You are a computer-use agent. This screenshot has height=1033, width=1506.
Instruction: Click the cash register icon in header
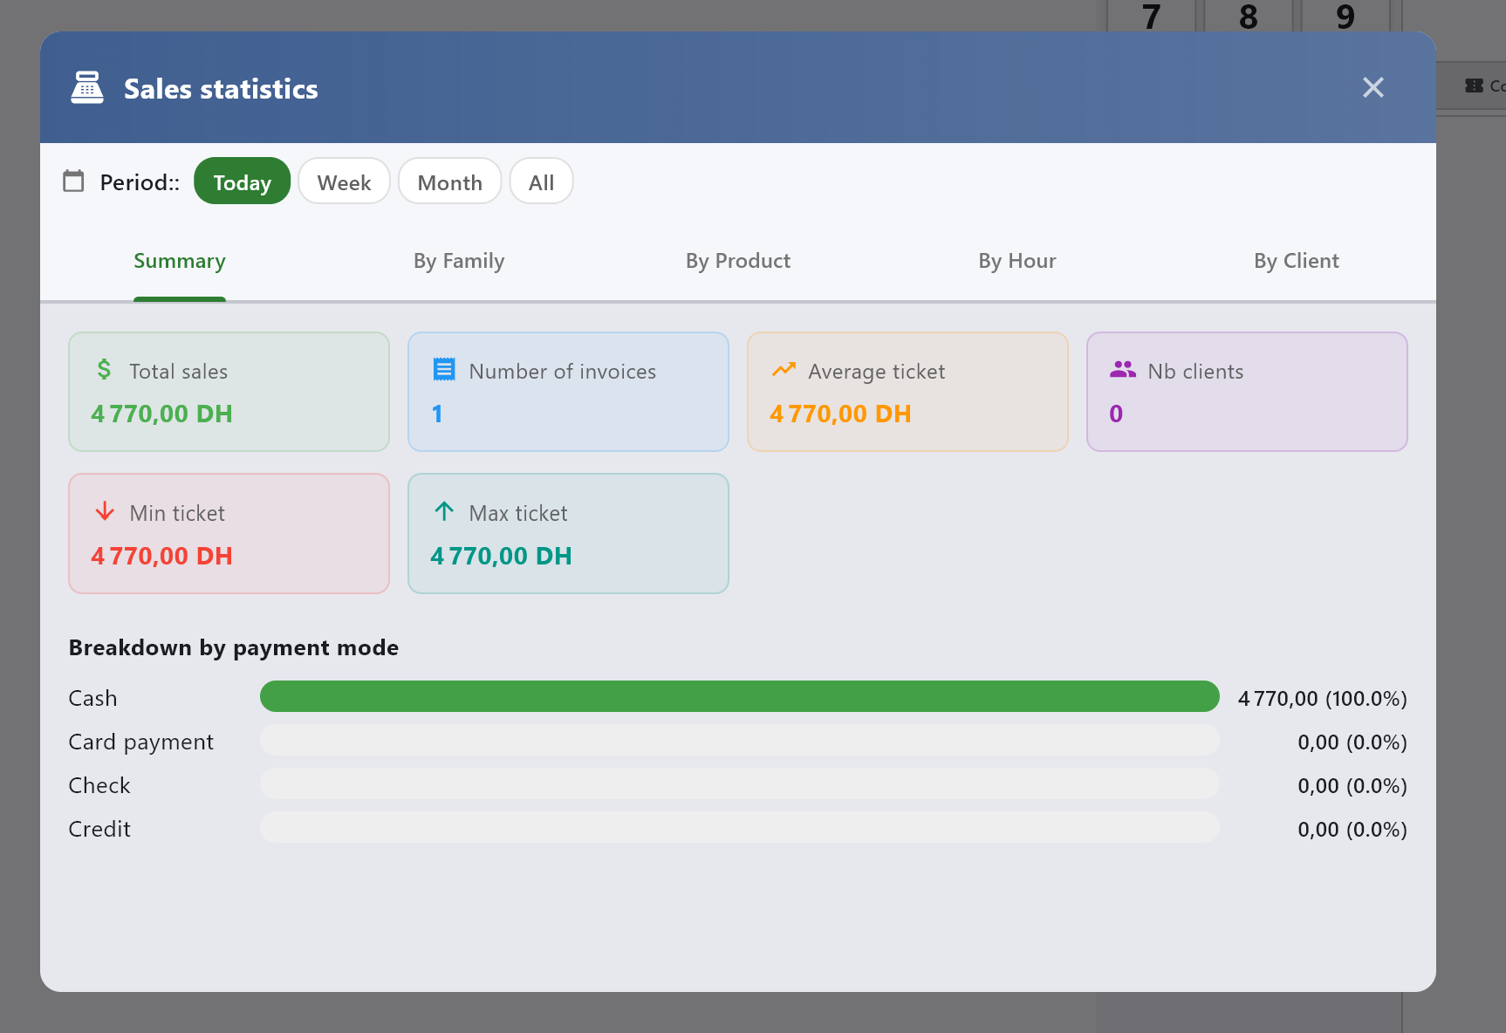[x=87, y=88]
